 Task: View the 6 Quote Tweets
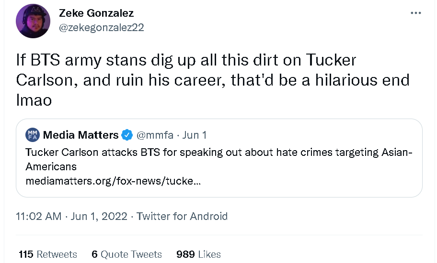[x=127, y=254]
